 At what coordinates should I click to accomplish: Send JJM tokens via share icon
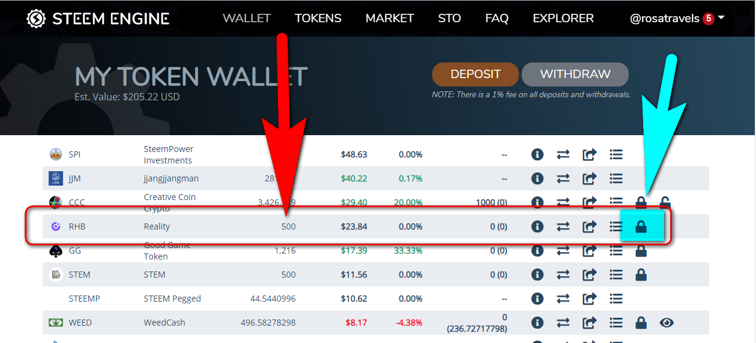coord(590,178)
